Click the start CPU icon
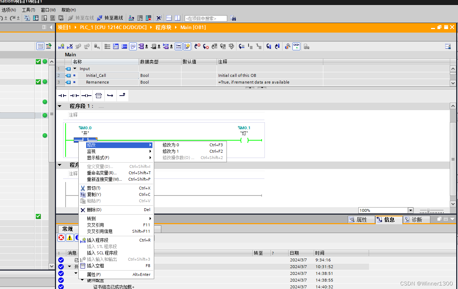458x289 pixels. point(140,18)
